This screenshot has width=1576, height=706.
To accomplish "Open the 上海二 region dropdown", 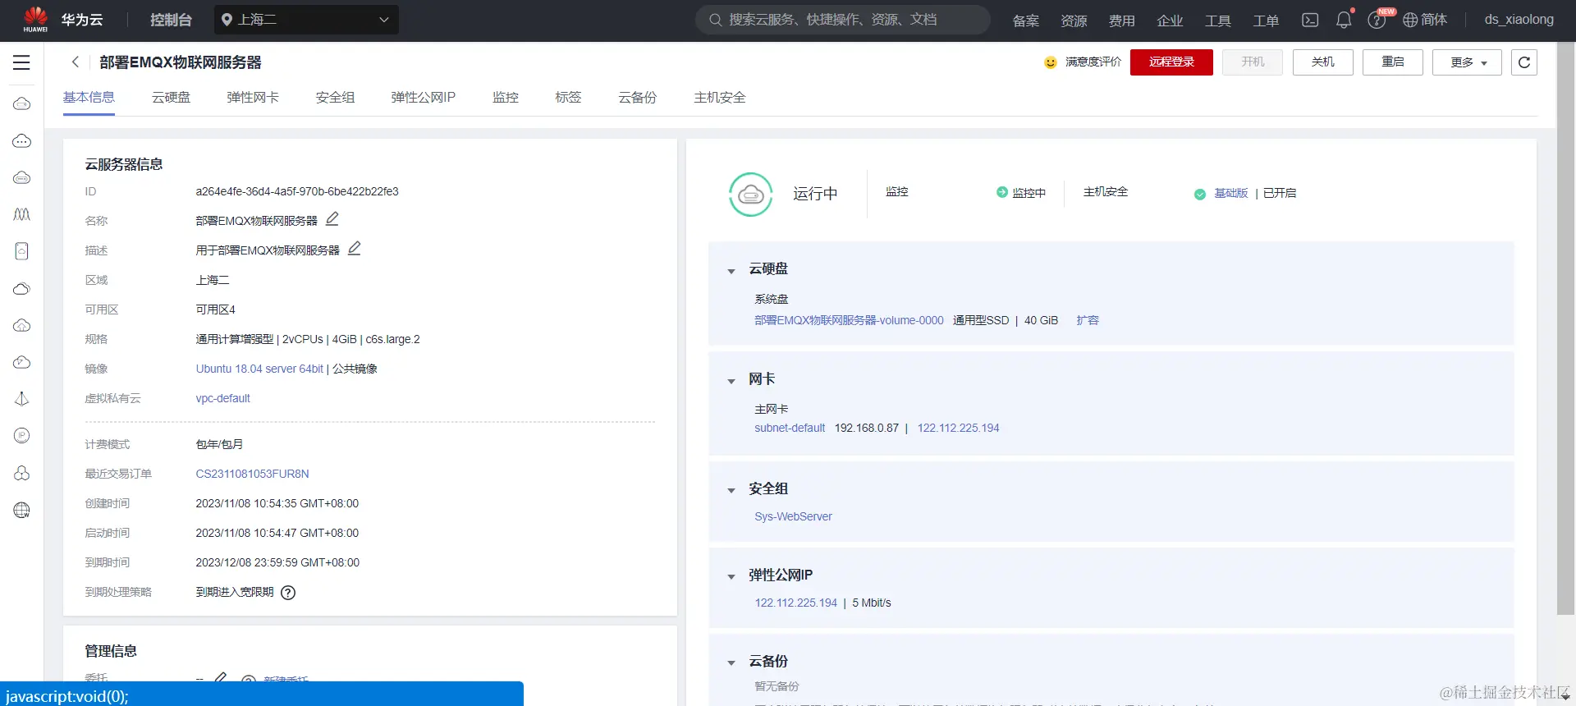I will (x=307, y=20).
